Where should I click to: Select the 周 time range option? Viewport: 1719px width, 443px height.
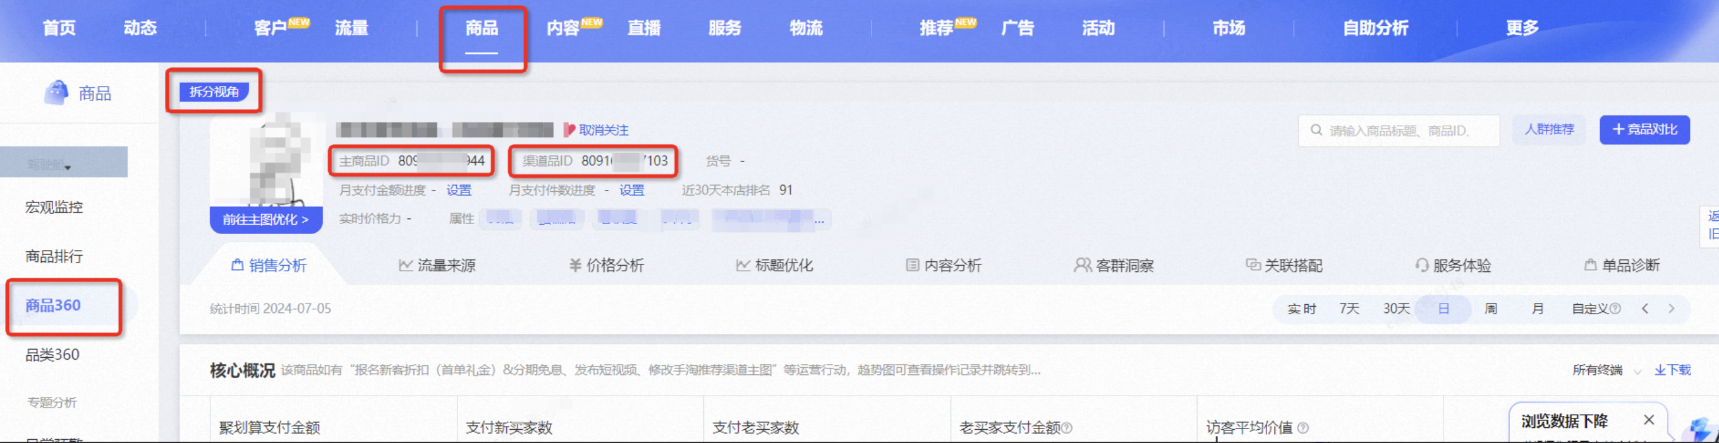click(x=1491, y=309)
